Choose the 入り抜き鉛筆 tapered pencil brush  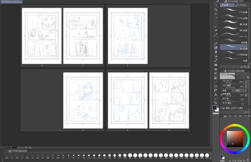[x=234, y=53]
